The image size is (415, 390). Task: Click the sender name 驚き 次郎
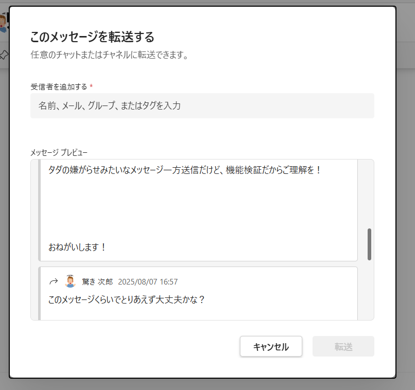pyautogui.click(x=97, y=282)
